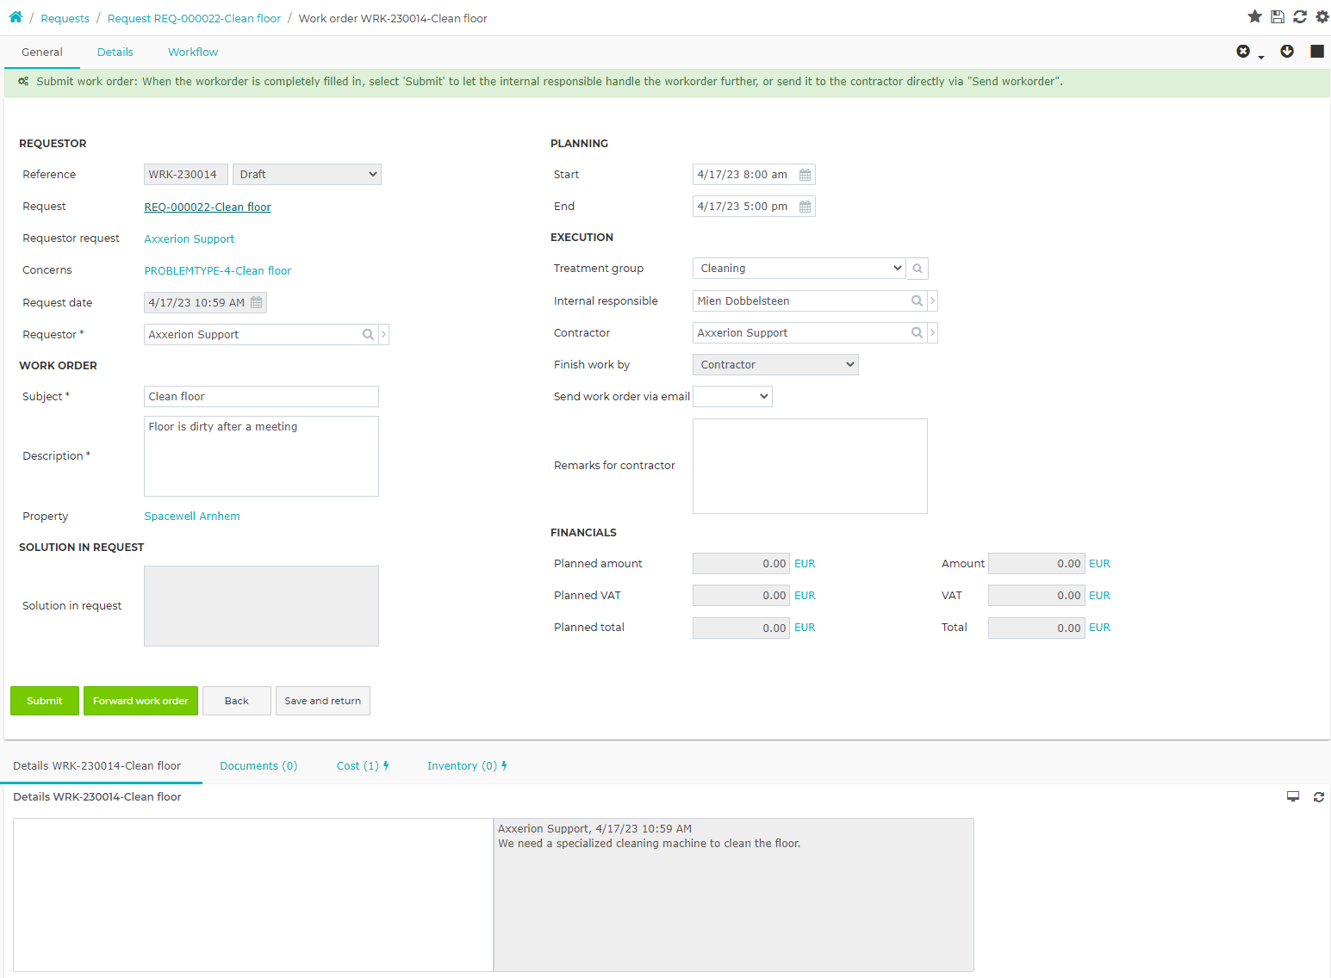The height and width of the screenshot is (978, 1331).
Task: Open Send work order via email dropdown
Action: (x=732, y=397)
